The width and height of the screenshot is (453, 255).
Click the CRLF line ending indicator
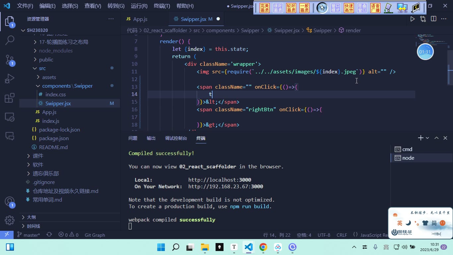tap(342, 235)
